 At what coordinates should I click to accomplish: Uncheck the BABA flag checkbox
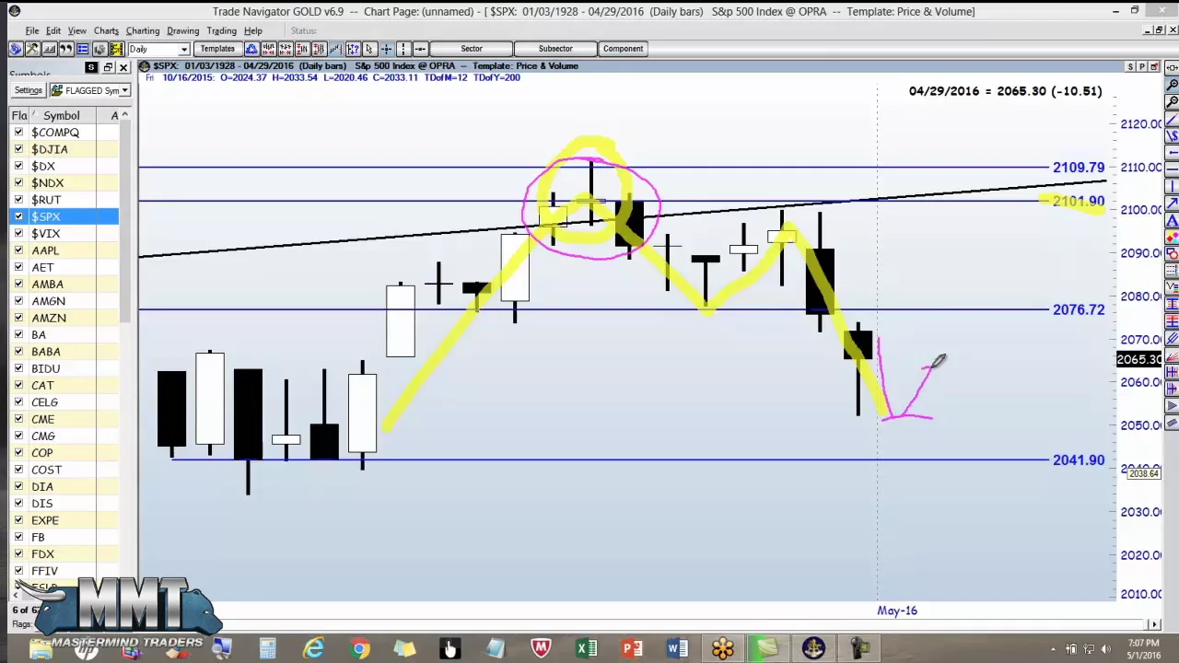point(18,352)
